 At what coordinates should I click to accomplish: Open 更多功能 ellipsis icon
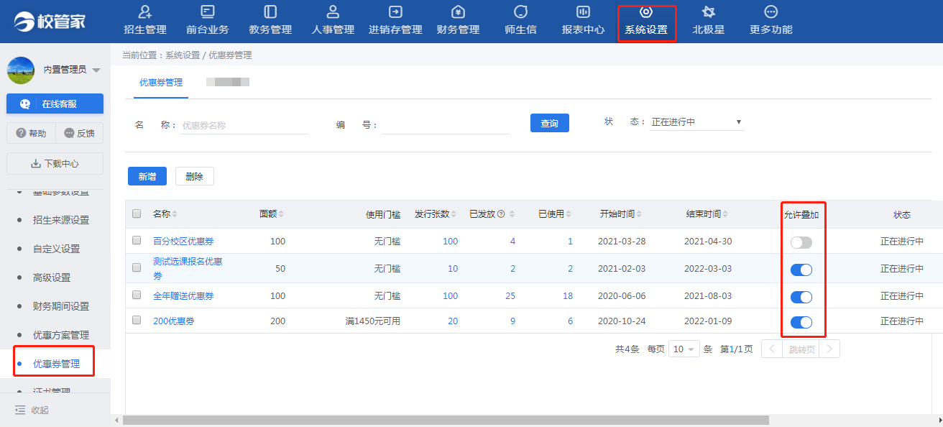(x=771, y=12)
